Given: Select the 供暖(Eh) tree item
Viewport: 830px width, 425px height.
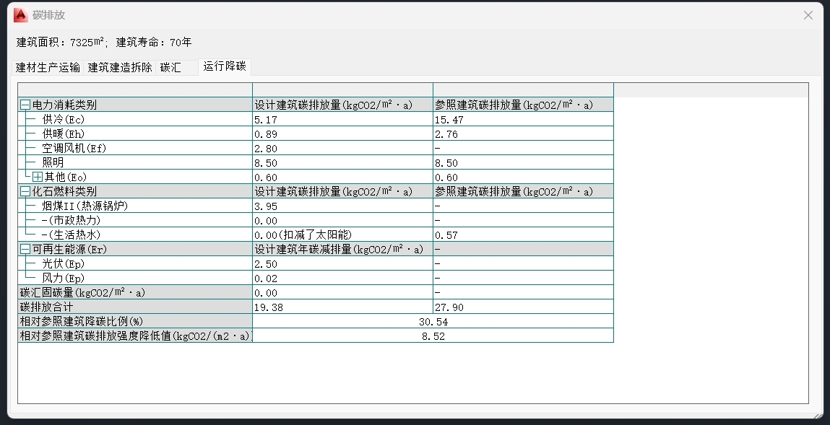Looking at the screenshot, I should coord(64,134).
